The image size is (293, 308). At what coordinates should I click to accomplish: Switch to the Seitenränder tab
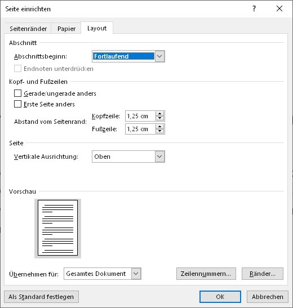coord(28,29)
